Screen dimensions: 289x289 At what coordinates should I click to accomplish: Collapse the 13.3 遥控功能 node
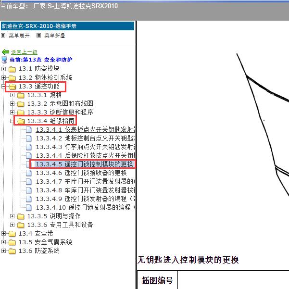[3, 86]
